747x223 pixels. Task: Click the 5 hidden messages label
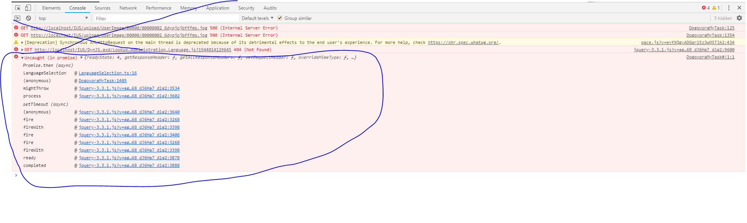(723, 18)
